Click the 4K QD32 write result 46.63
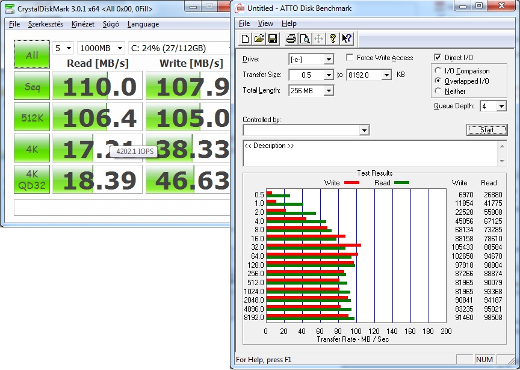 click(188, 180)
